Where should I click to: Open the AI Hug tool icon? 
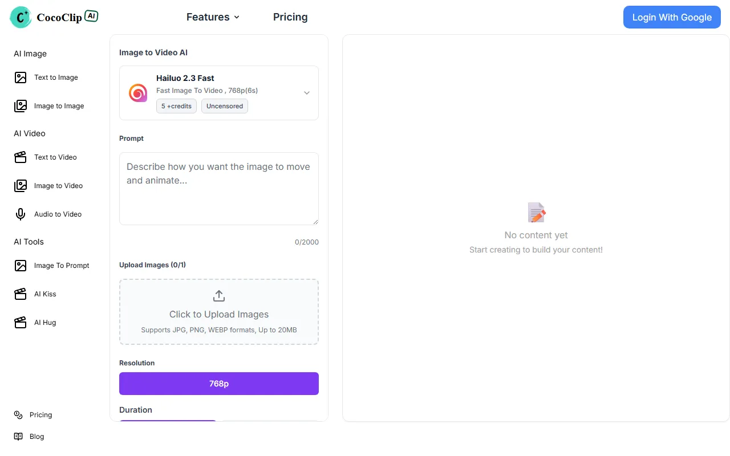pos(21,323)
